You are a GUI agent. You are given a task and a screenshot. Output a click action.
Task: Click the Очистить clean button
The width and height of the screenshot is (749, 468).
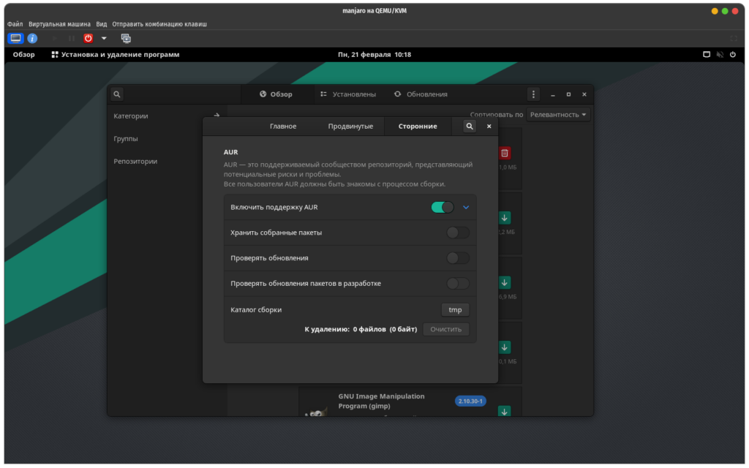[x=445, y=330]
